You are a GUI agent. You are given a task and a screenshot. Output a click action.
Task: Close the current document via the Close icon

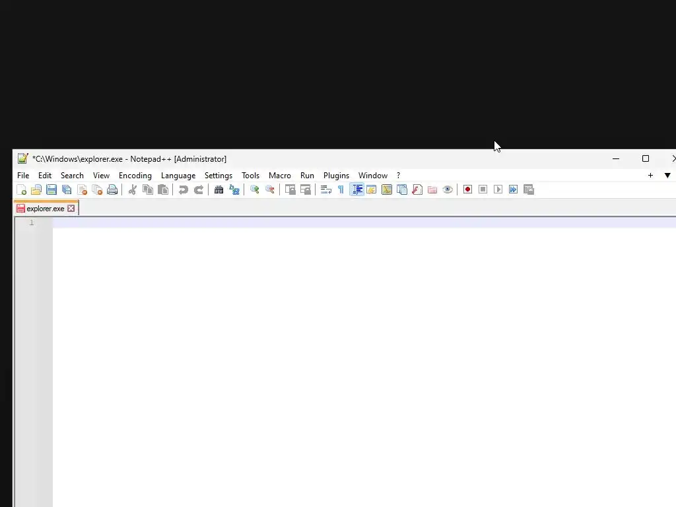tap(82, 189)
